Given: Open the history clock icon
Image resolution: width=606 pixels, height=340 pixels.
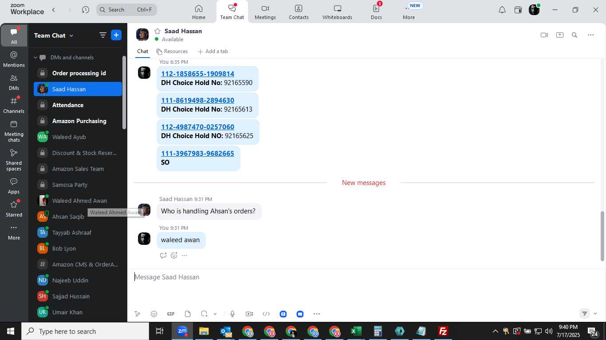Looking at the screenshot, I should [86, 10].
